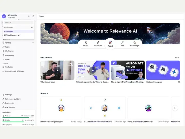Open Rellie, The Relevance Recruiter card
The width and height of the screenshot is (185, 139).
tap(148, 108)
